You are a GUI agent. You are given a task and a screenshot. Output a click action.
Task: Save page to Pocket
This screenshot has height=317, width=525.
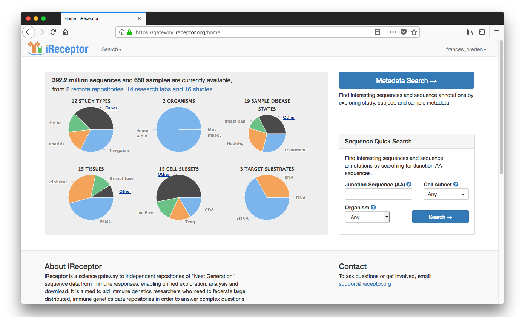(404, 32)
